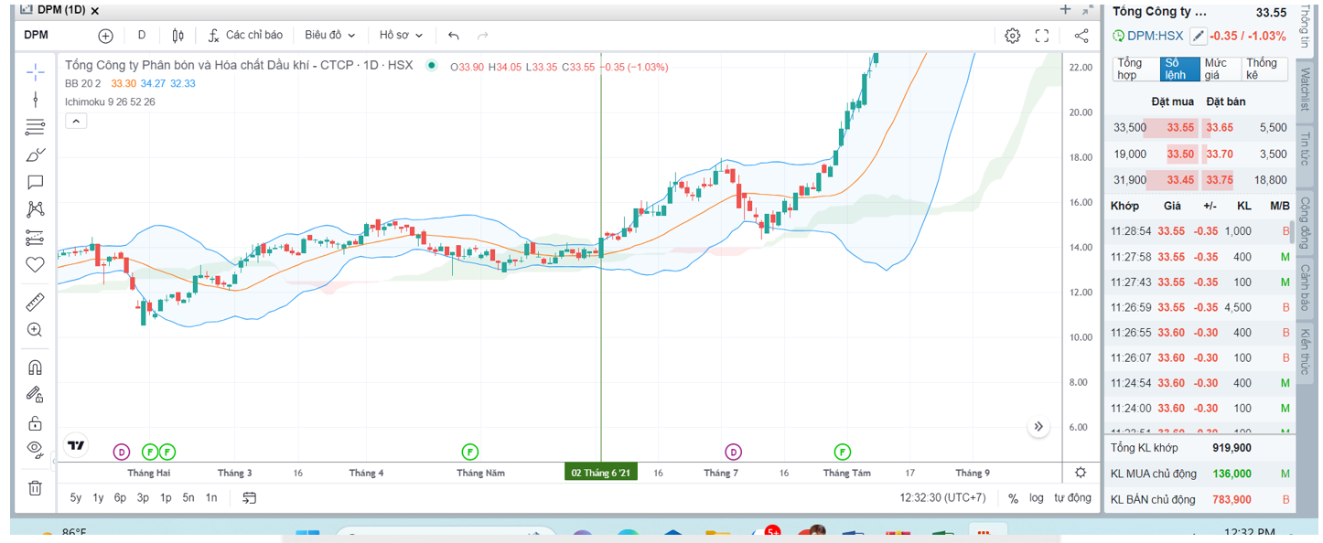Activate the zoom in tool
This screenshot has width=1323, height=543.
tap(35, 329)
